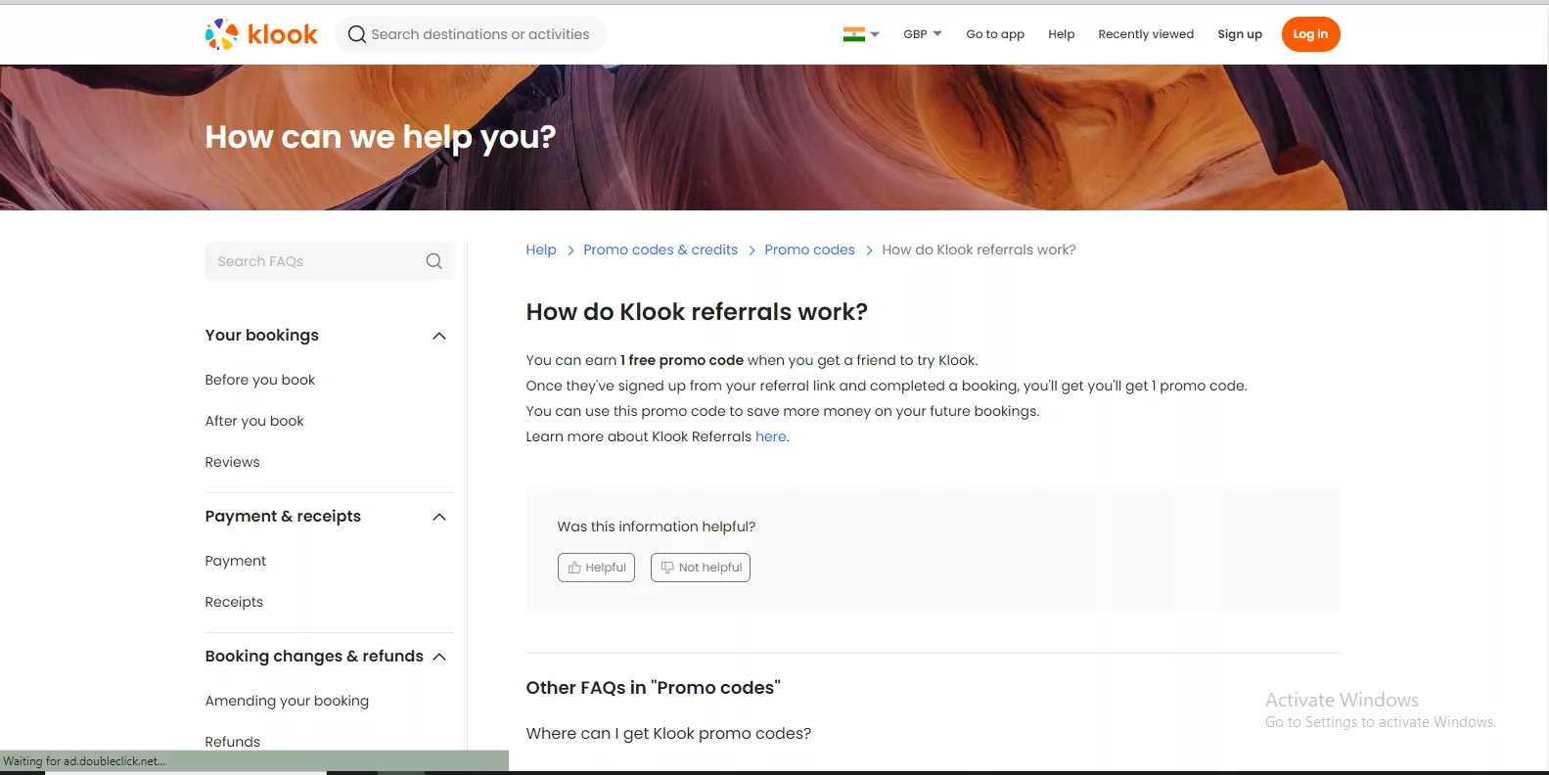This screenshot has width=1549, height=775.
Task: Click the thumbs-down icon on Not helpful
Action: (x=667, y=568)
